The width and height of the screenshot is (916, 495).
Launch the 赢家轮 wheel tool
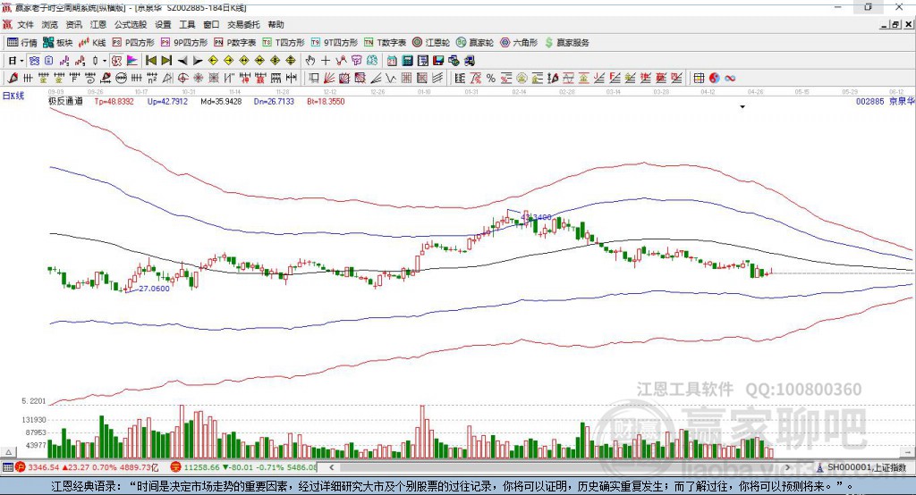tap(474, 43)
